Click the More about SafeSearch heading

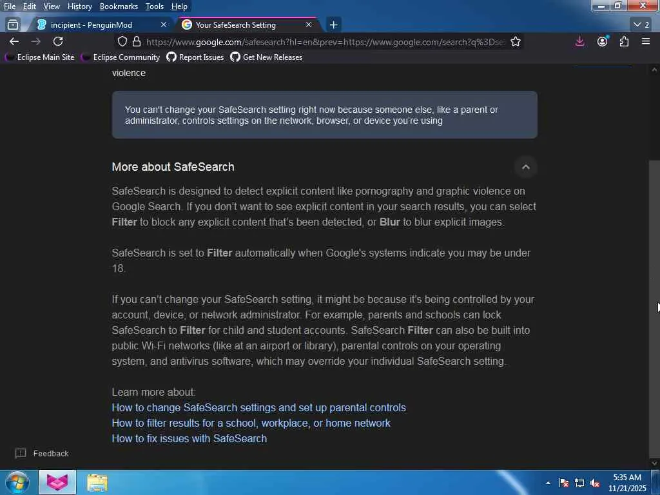tap(173, 167)
